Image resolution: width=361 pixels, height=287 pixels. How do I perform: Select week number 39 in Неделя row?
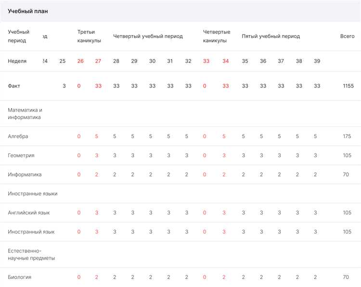pos(317,61)
